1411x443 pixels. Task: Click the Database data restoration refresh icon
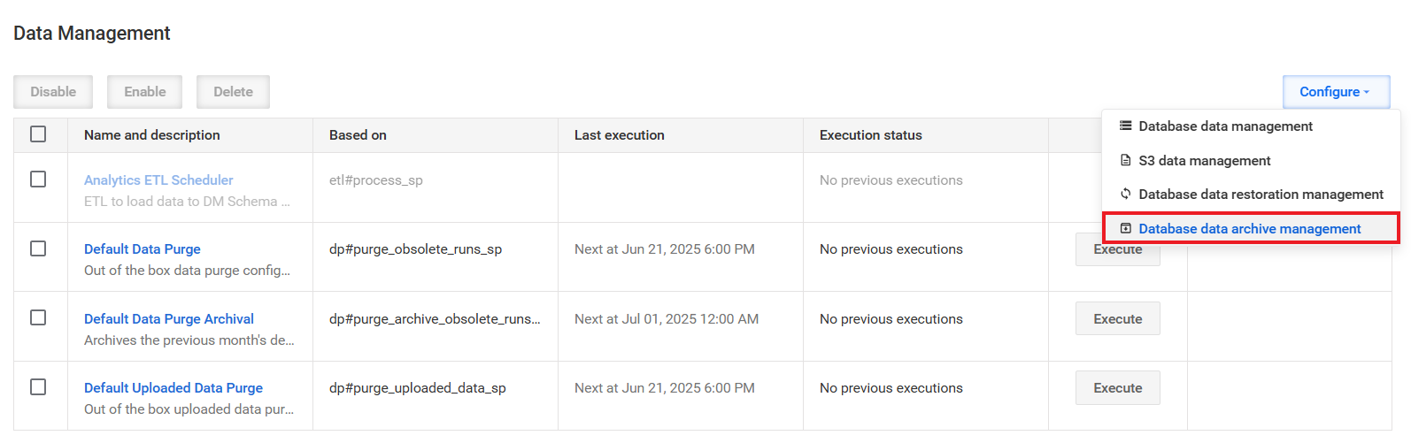tap(1125, 194)
